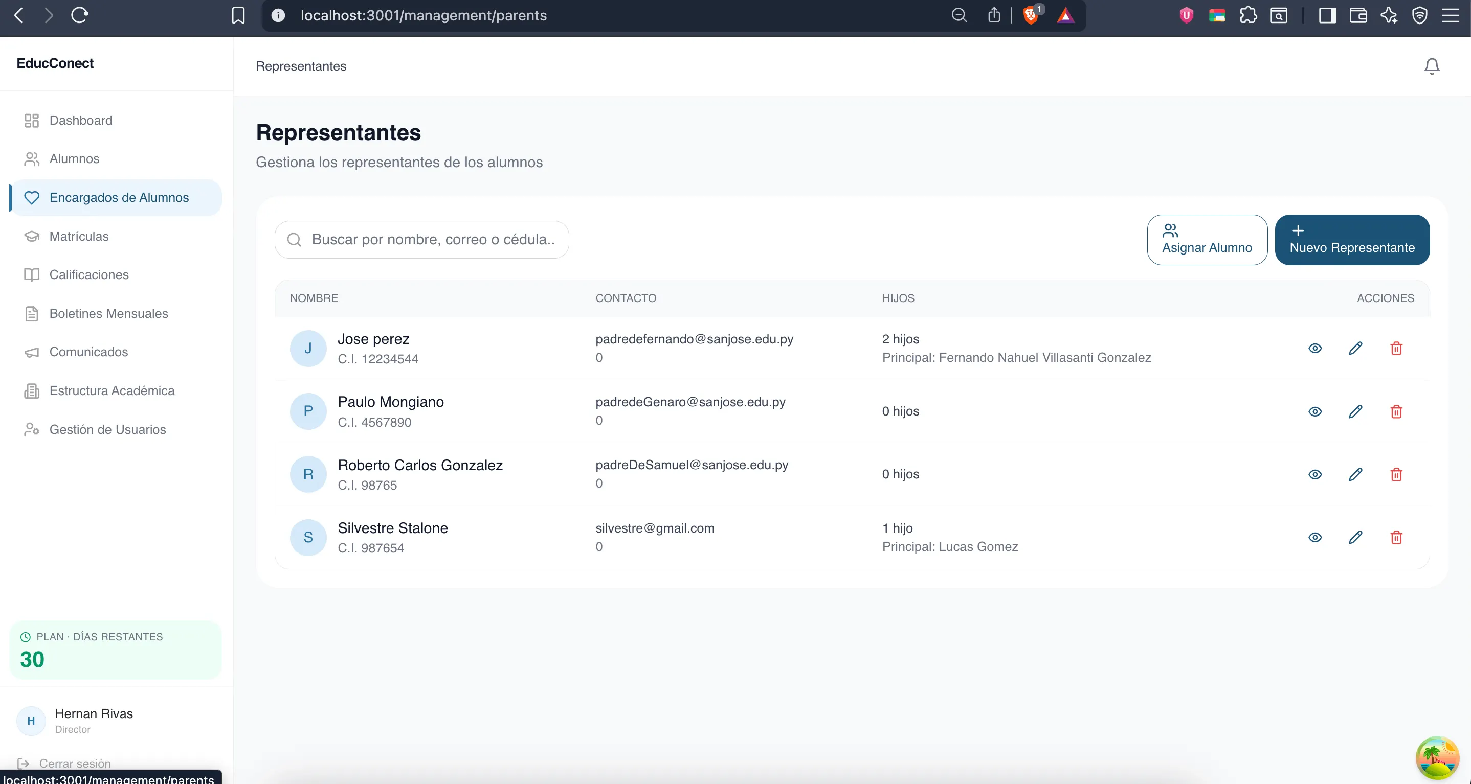
Task: Click the browser reload icon
Action: [79, 15]
